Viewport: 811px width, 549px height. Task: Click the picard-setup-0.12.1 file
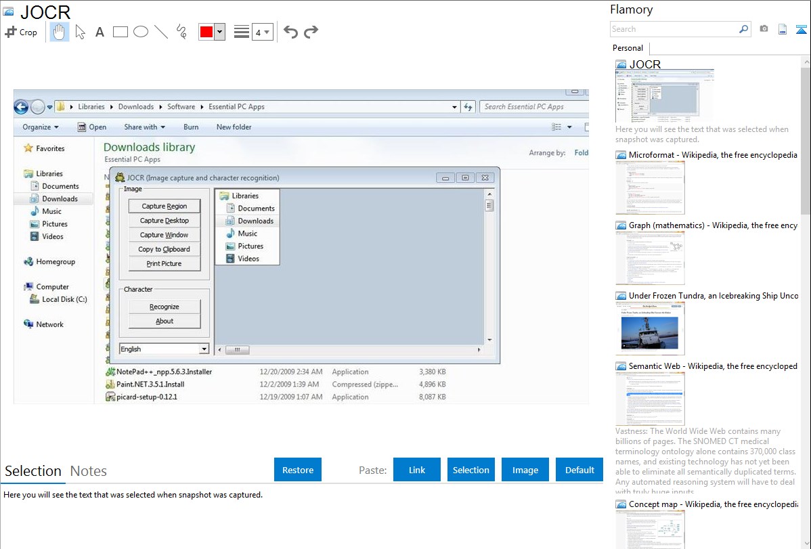point(141,397)
